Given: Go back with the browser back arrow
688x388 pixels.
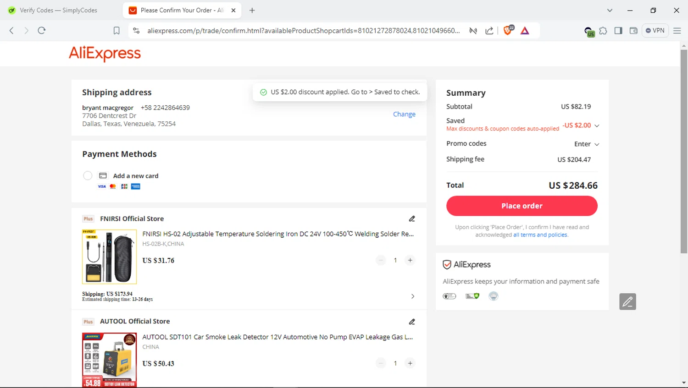Looking at the screenshot, I should click(x=11, y=31).
